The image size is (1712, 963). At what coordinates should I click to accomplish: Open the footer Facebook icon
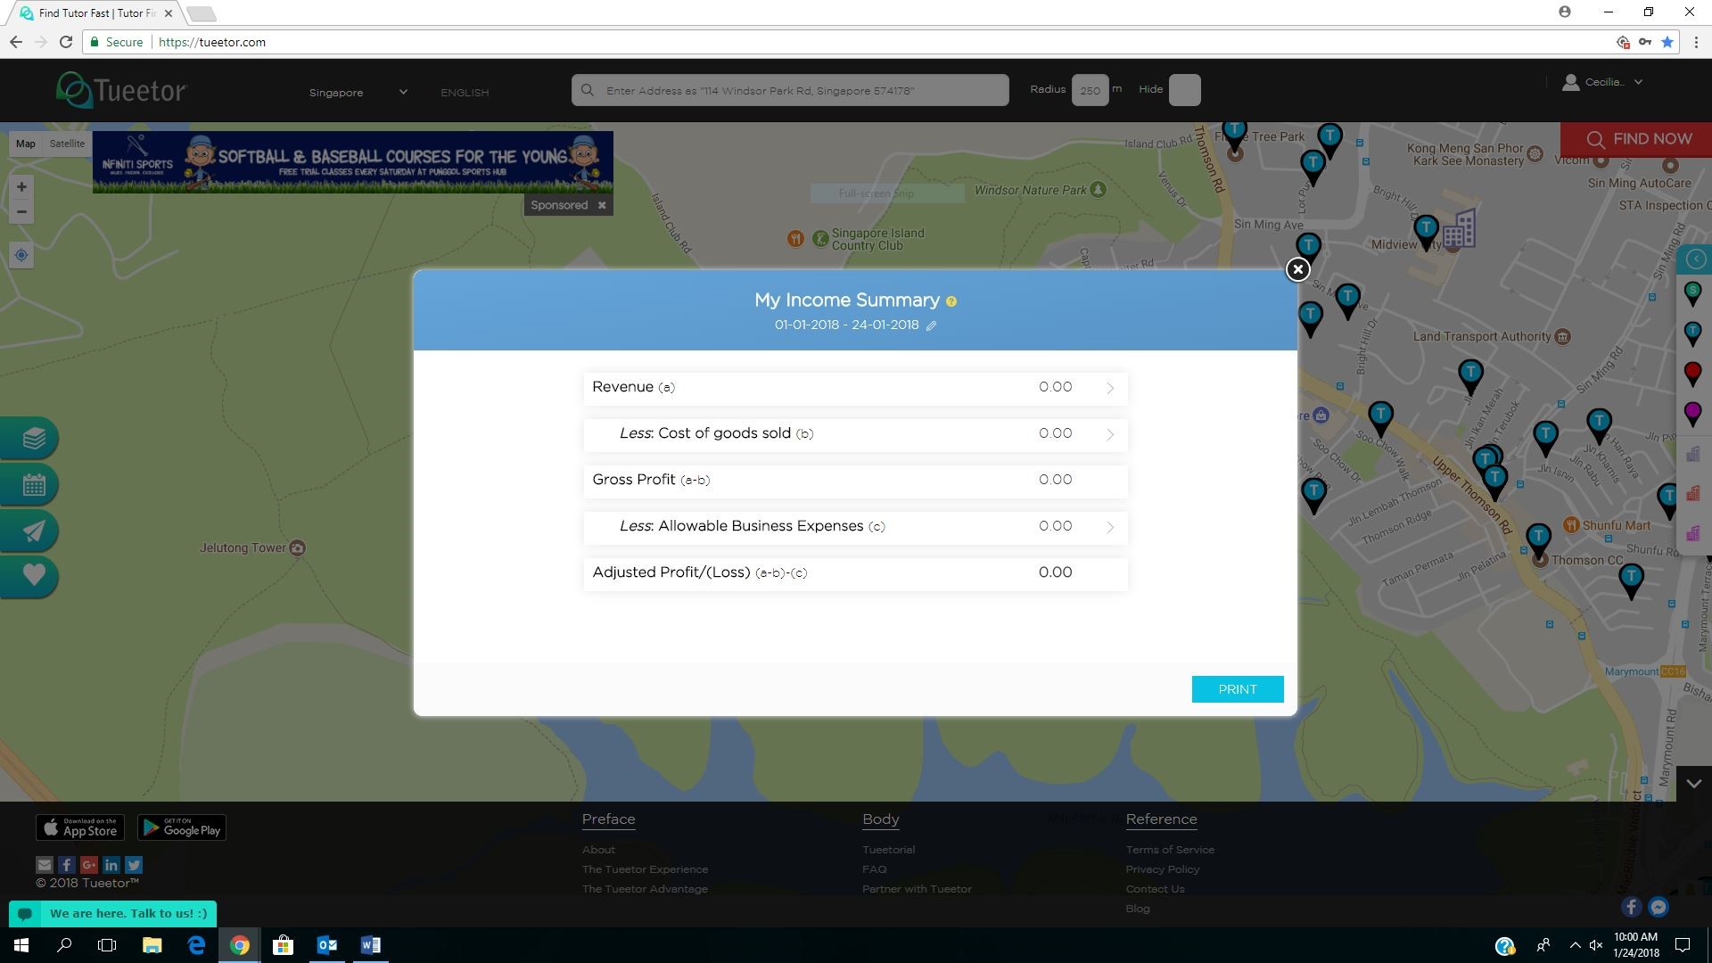click(x=67, y=865)
